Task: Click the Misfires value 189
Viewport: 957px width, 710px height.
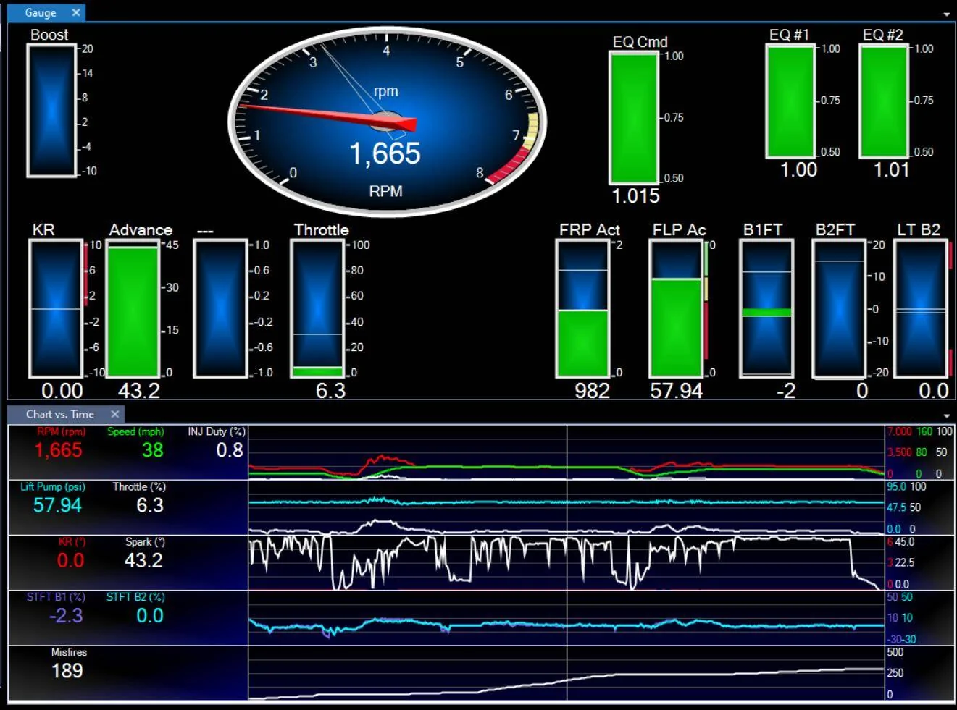Action: (67, 671)
